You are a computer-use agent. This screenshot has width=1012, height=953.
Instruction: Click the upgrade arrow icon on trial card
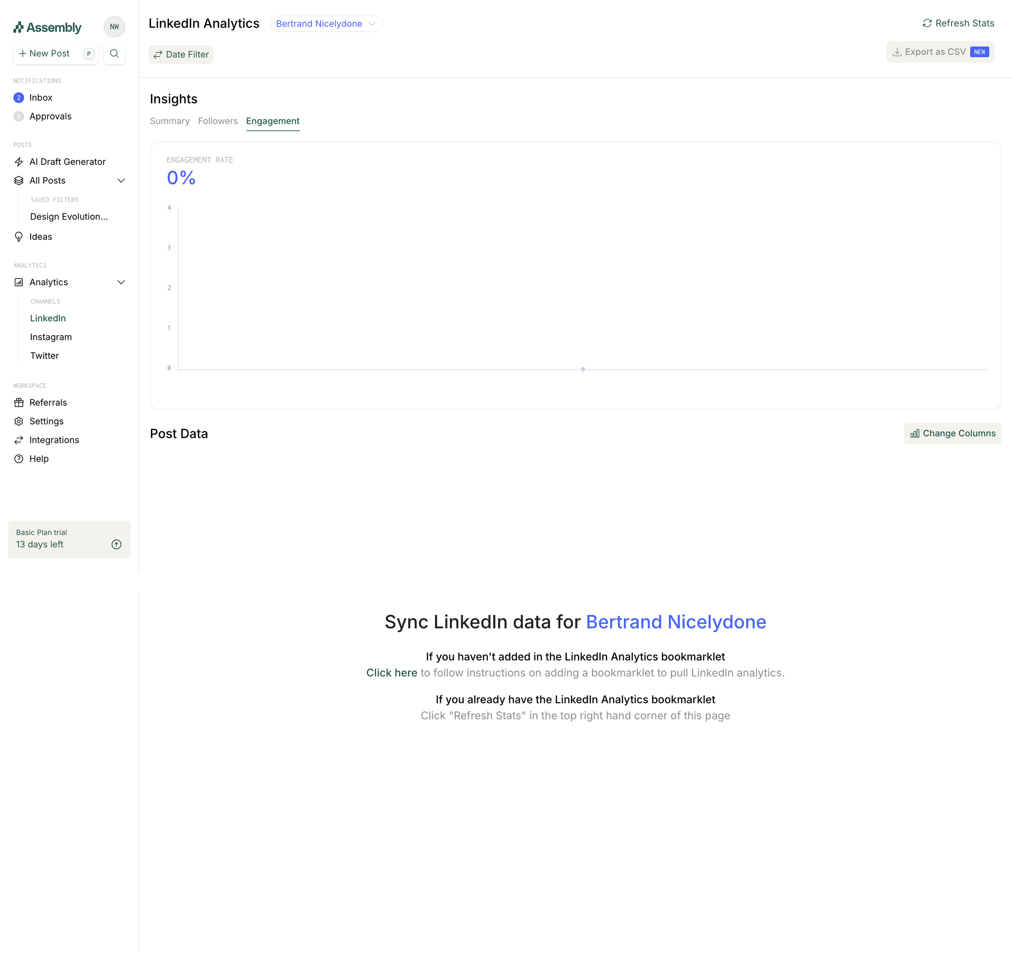coord(116,545)
